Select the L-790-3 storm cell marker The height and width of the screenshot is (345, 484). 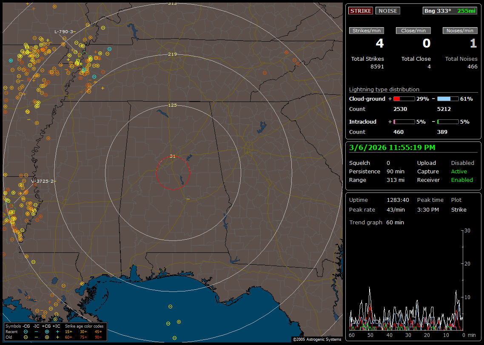pyautogui.click(x=64, y=32)
